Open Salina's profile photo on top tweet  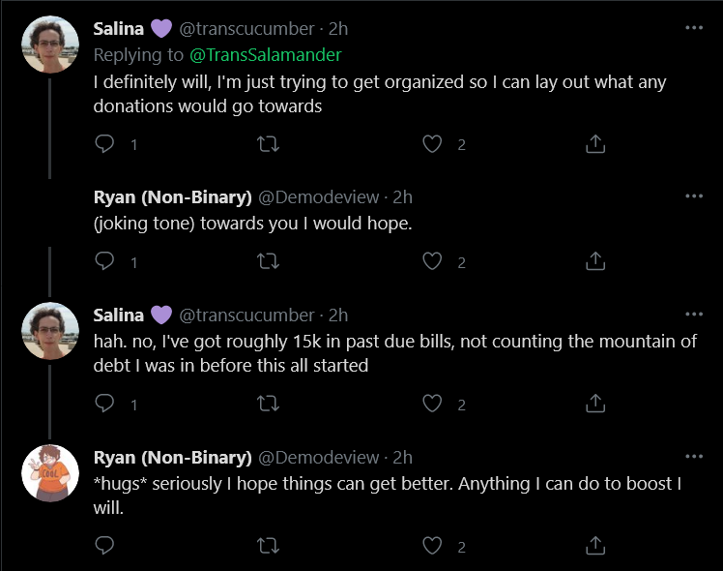tap(50, 45)
